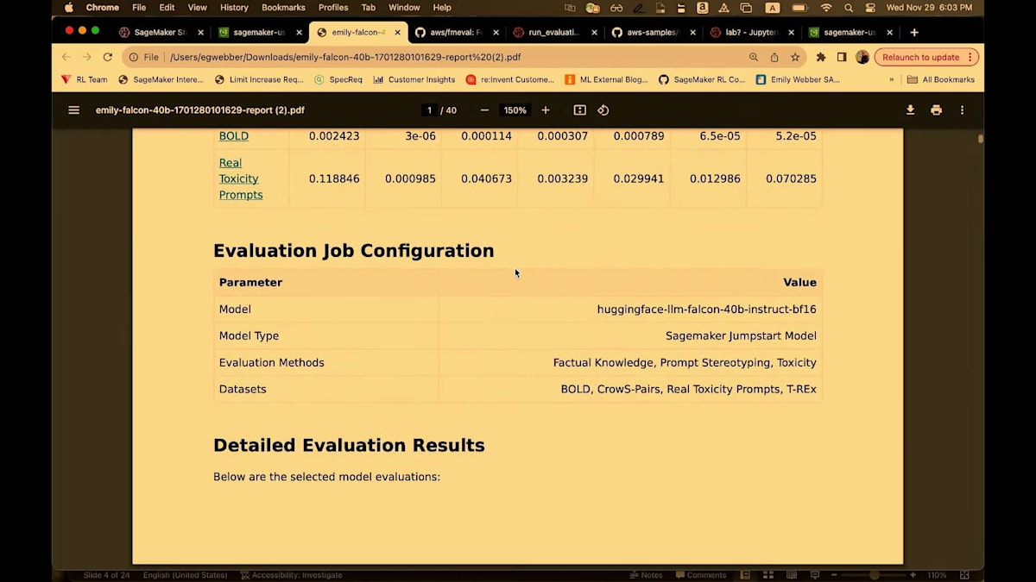Print the PDF report
This screenshot has height=582, width=1036.
click(936, 110)
